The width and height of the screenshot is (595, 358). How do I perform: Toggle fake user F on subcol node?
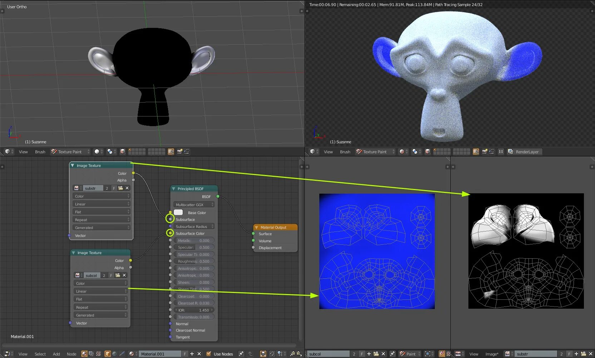point(111,275)
